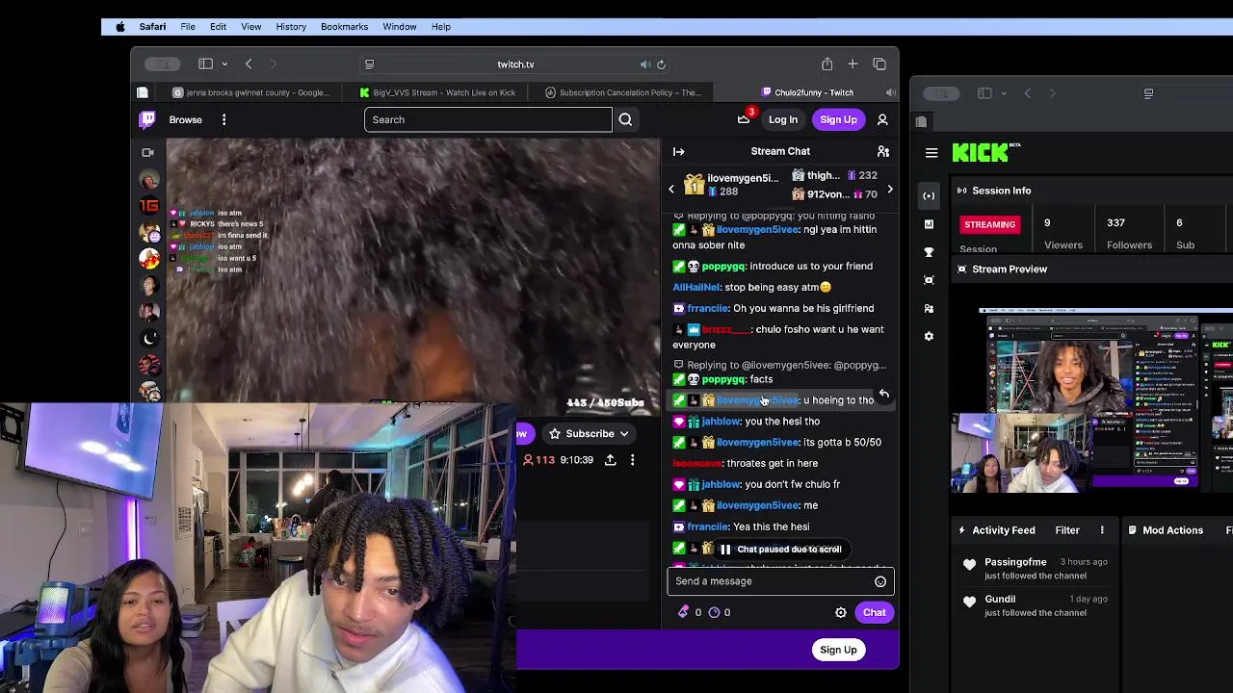The image size is (1233, 693).
Task: Open Prime loot crown notifications
Action: [745, 118]
